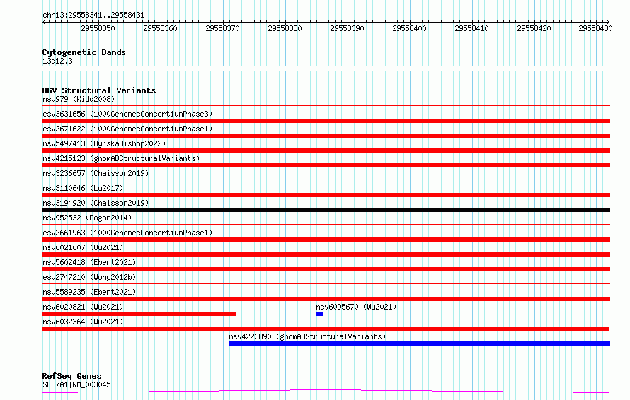This screenshot has height=400, width=630.
Task: Open variant nsv979 (Kidd2008)
Action: [79, 99]
